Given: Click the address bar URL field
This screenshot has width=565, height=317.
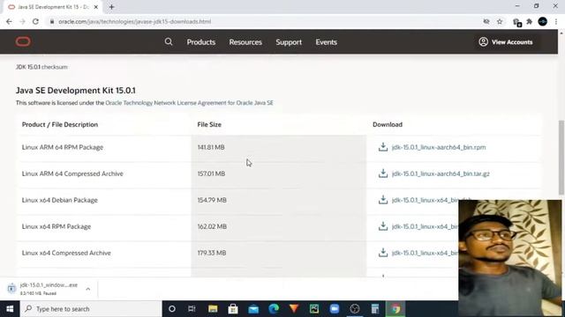Looking at the screenshot, I should [267, 21].
